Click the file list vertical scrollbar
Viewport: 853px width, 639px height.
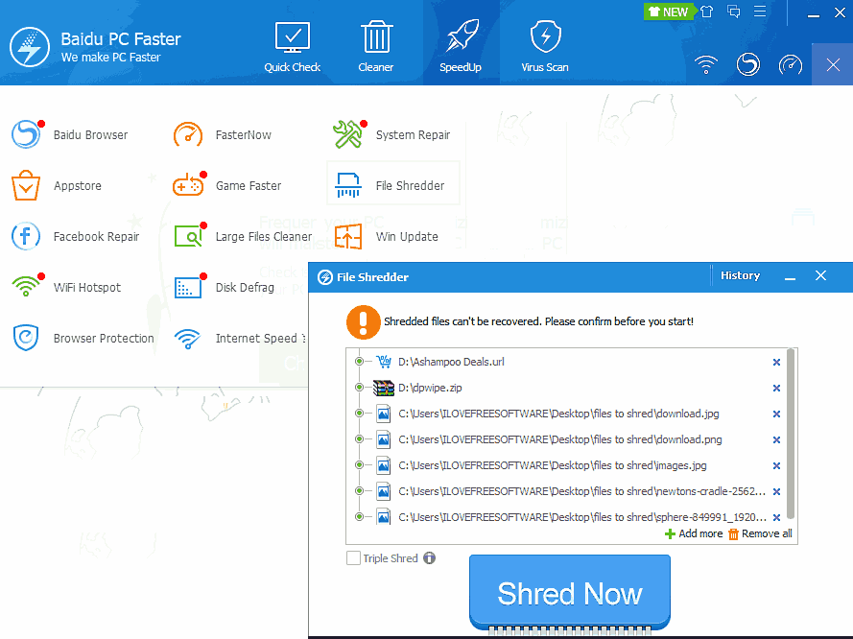coord(791,434)
